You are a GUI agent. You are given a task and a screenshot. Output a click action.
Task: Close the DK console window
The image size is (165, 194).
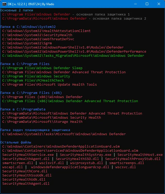pyautogui.click(x=159, y=4)
